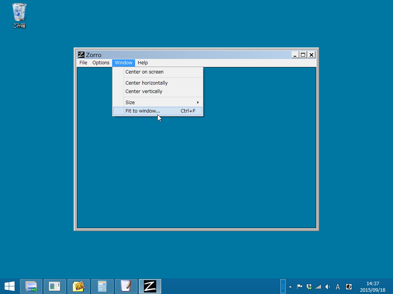
Task: Select Center horizontally
Action: [158, 83]
